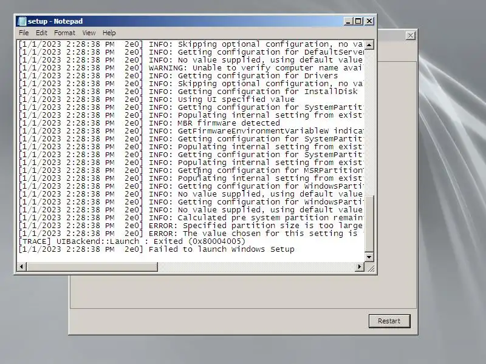486x364 pixels.
Task: Click the 'INFO: MBR firmware detected' line
Action: pos(149,123)
